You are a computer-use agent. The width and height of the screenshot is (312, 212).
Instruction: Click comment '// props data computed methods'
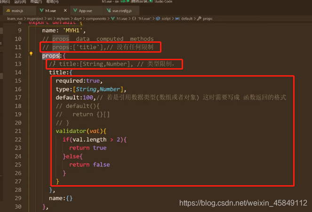tap(98, 39)
